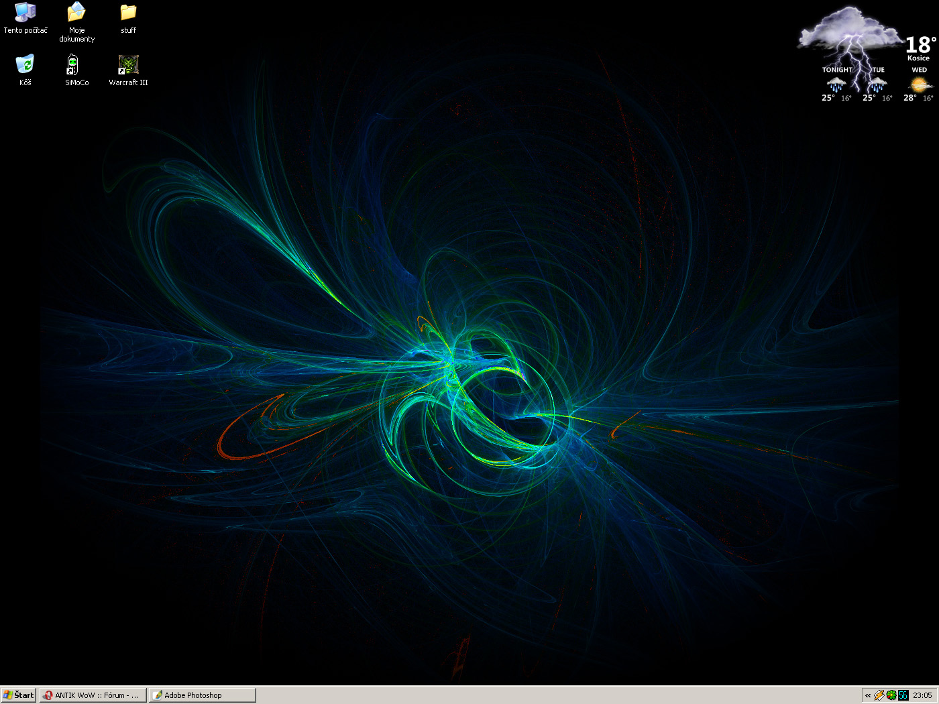Select the WED forecast sun icon
This screenshot has width=939, height=704.
pyautogui.click(x=919, y=84)
